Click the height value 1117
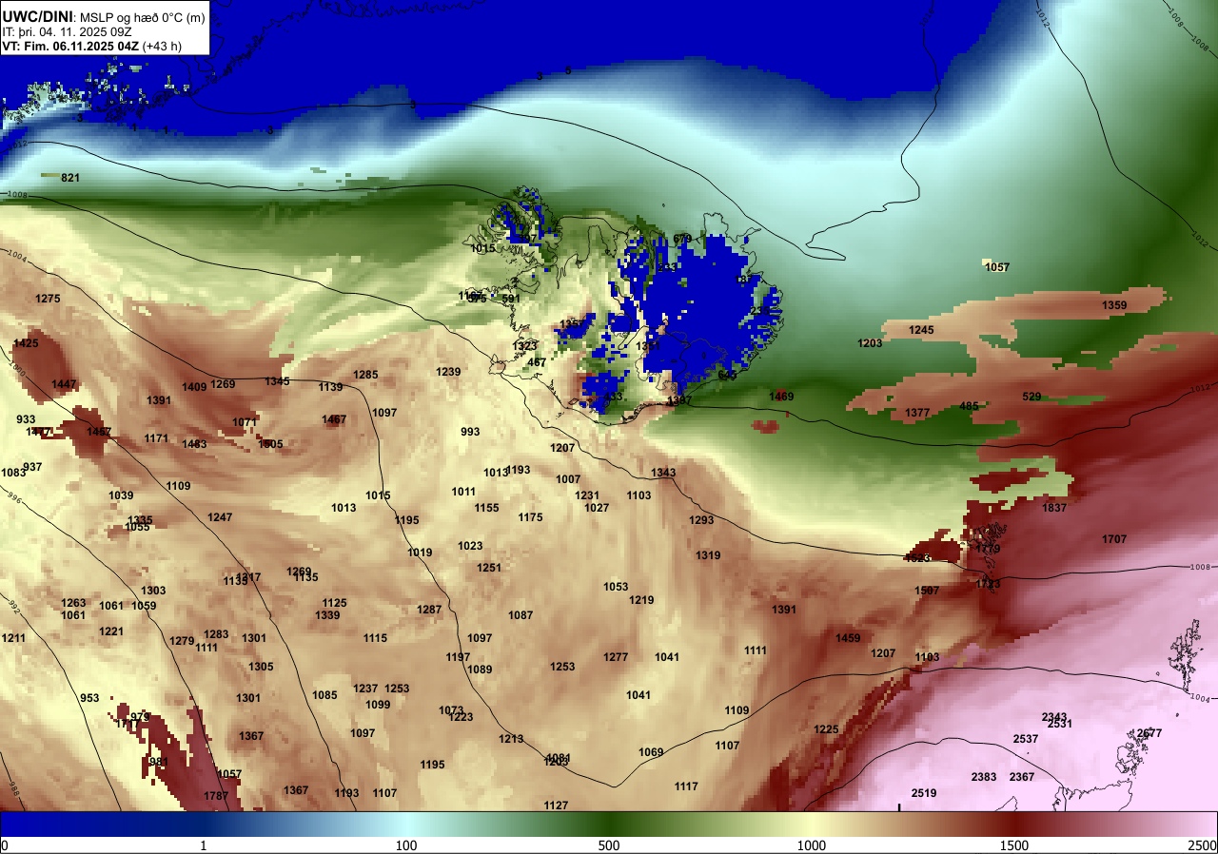This screenshot has width=1218, height=854. pos(686,786)
